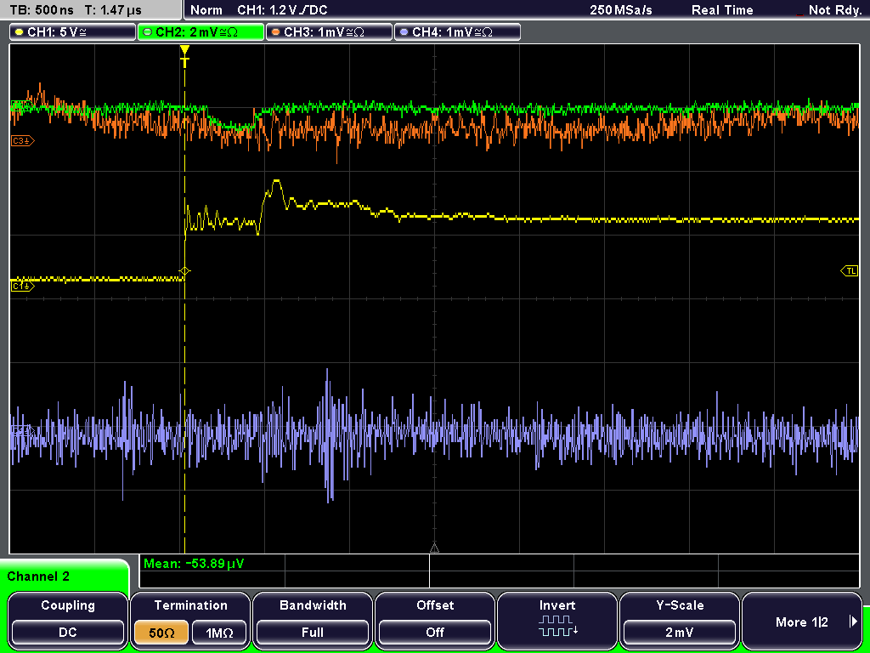Select the CH2: 2 mV channel tab
This screenshot has width=870, height=653.
(201, 32)
